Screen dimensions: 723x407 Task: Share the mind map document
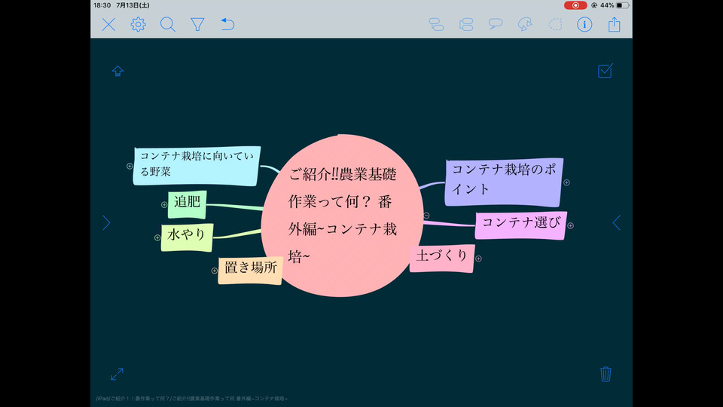pyautogui.click(x=614, y=24)
